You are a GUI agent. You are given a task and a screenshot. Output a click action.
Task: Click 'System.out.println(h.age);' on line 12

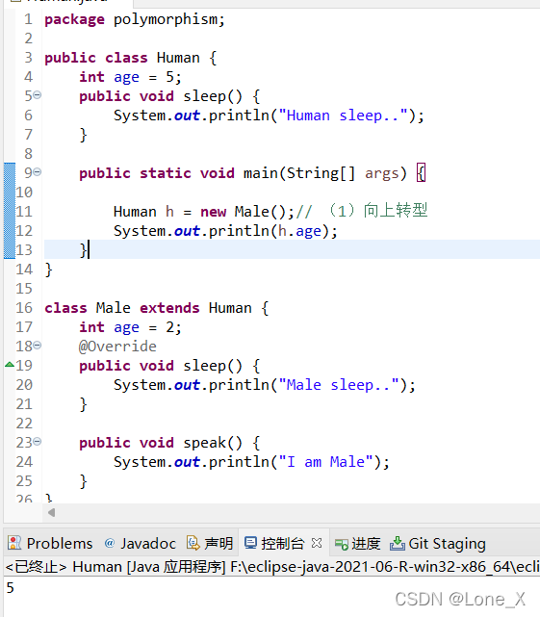coord(225,231)
